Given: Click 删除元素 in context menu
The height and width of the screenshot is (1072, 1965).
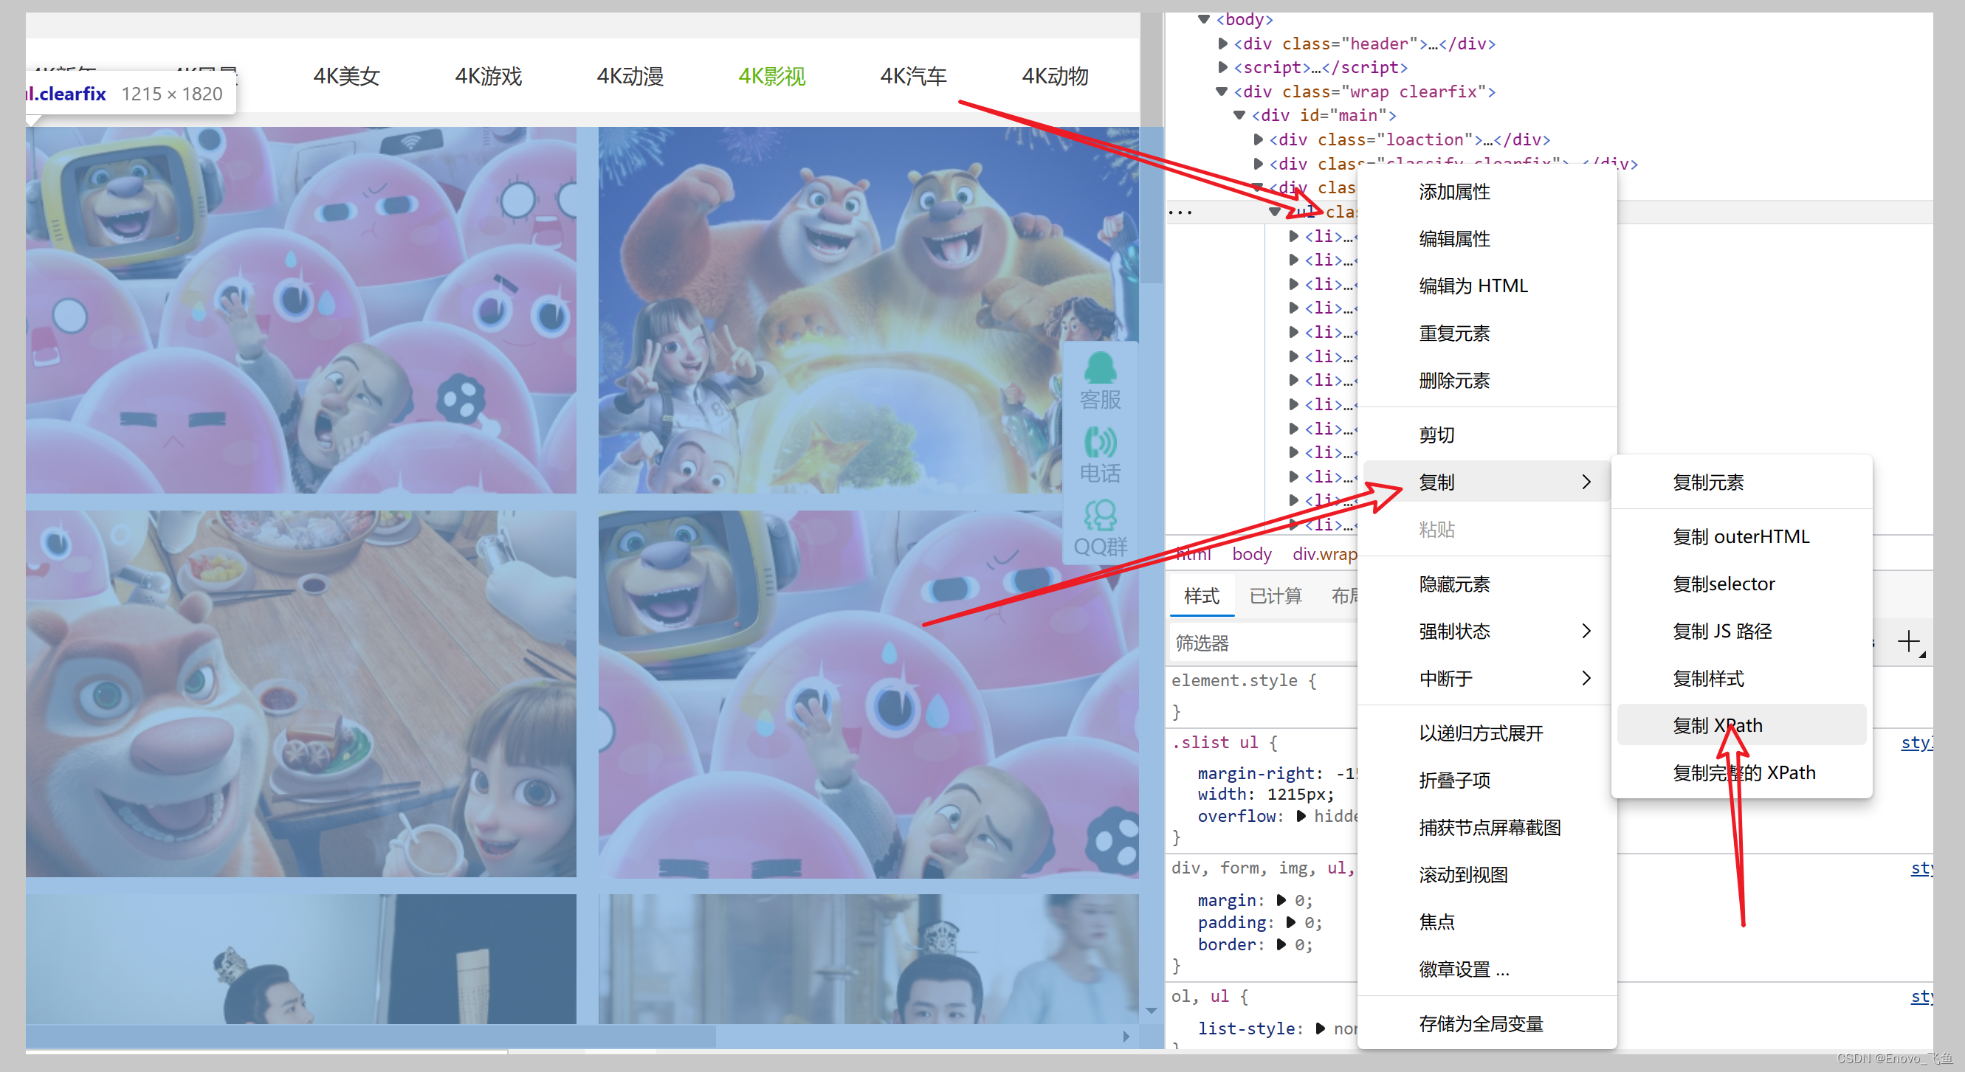Looking at the screenshot, I should [x=1454, y=381].
